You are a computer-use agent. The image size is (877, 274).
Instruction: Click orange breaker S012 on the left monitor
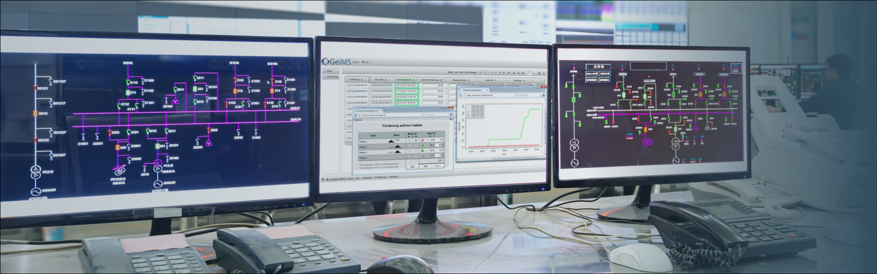point(35,113)
